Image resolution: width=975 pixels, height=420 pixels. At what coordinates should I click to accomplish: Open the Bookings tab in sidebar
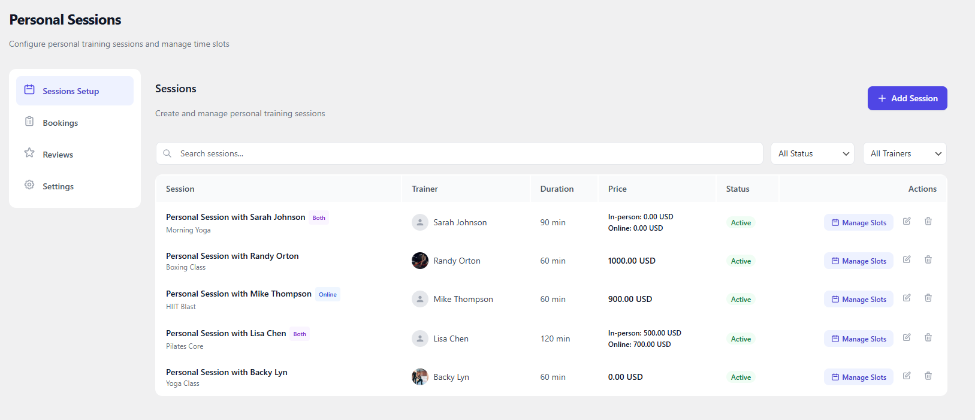(60, 123)
